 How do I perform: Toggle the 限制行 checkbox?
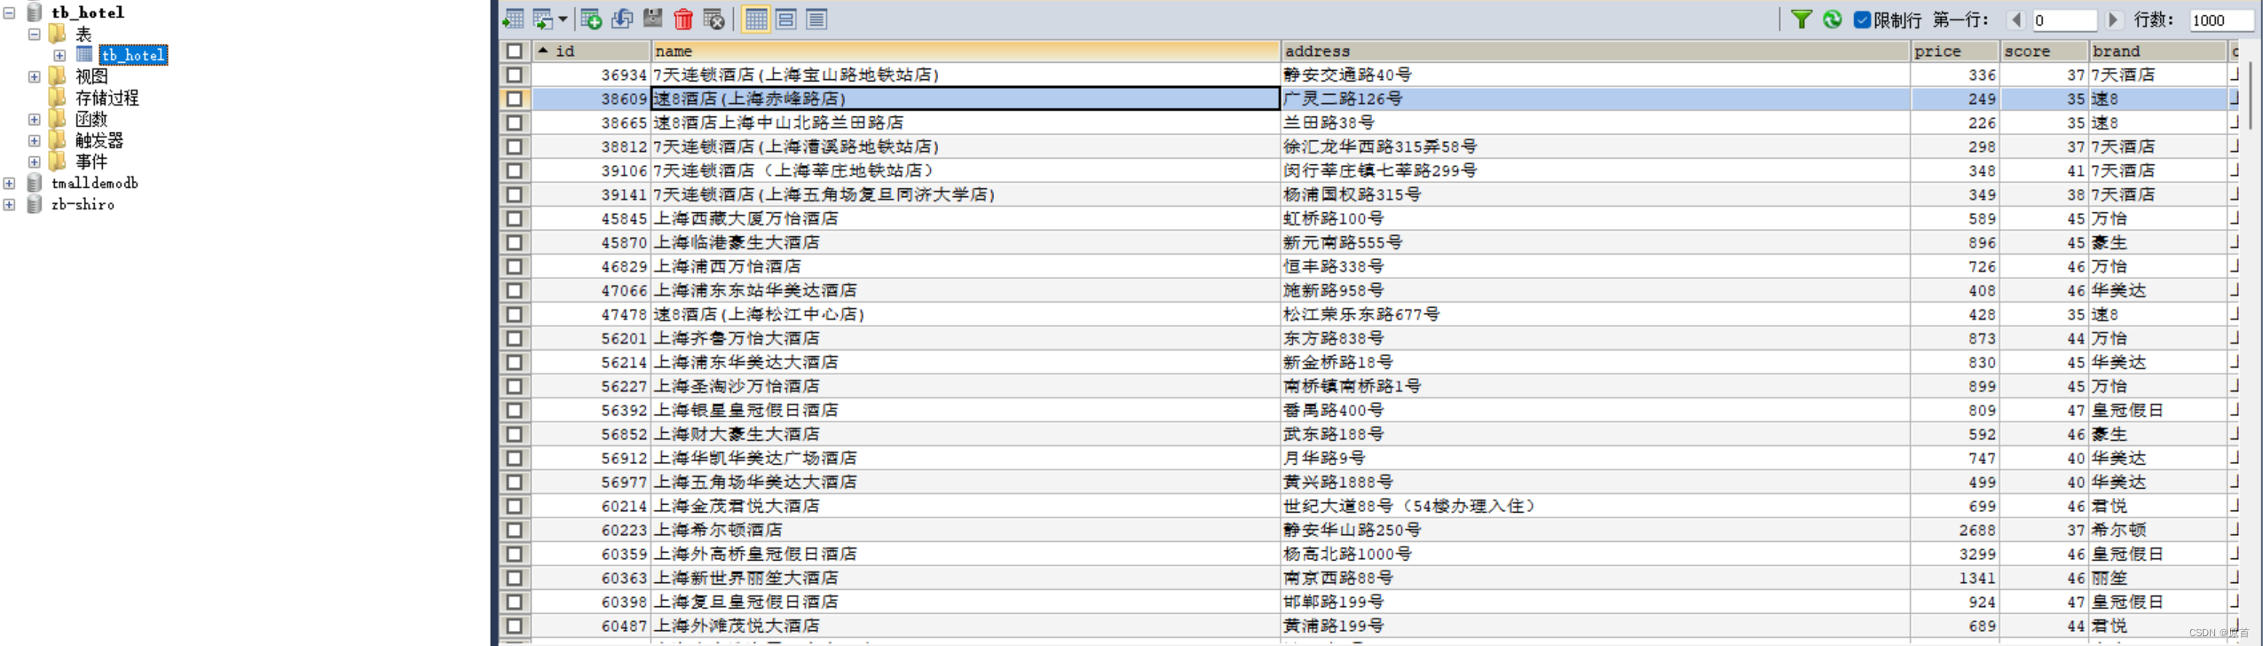pyautogui.click(x=1862, y=20)
